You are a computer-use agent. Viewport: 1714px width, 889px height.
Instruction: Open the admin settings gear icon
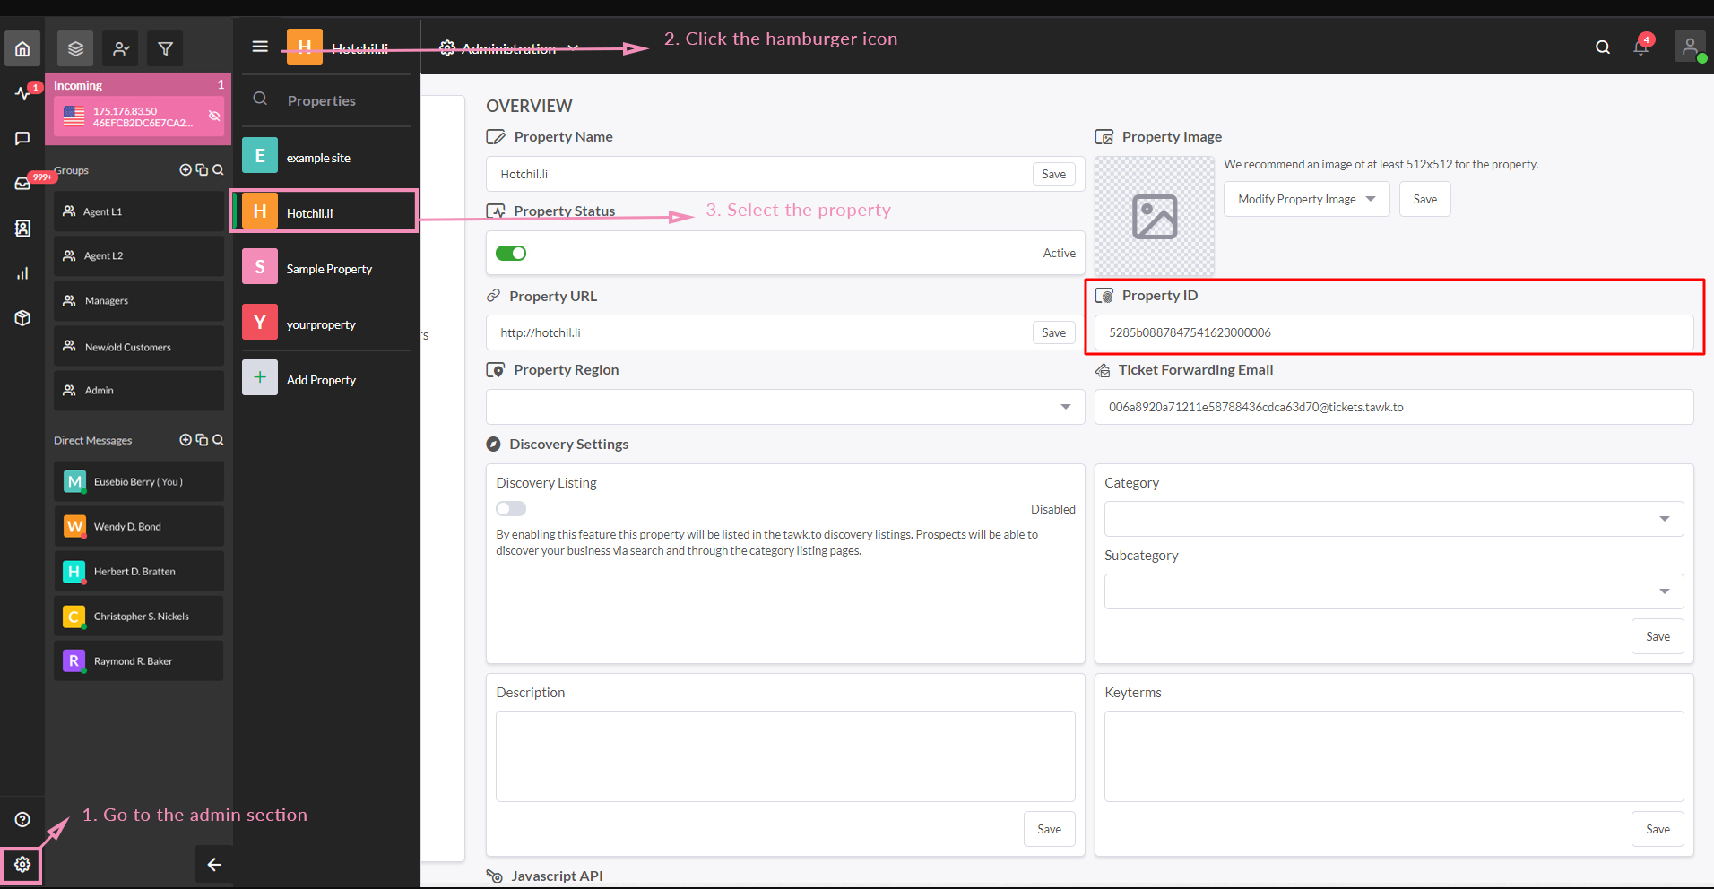coord(22,864)
